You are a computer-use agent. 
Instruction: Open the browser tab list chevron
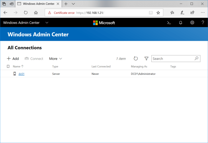click(x=73, y=4)
